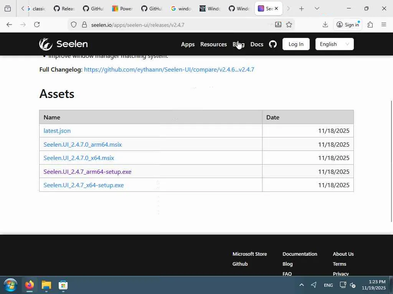Open the Windows Start button

click(x=10, y=285)
